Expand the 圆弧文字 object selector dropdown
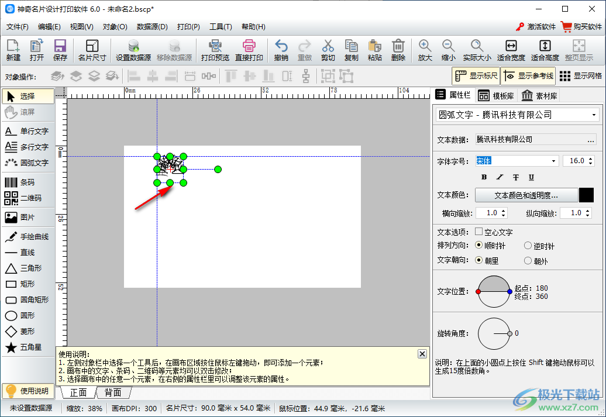Image resolution: width=606 pixels, height=417 pixels. (x=594, y=115)
